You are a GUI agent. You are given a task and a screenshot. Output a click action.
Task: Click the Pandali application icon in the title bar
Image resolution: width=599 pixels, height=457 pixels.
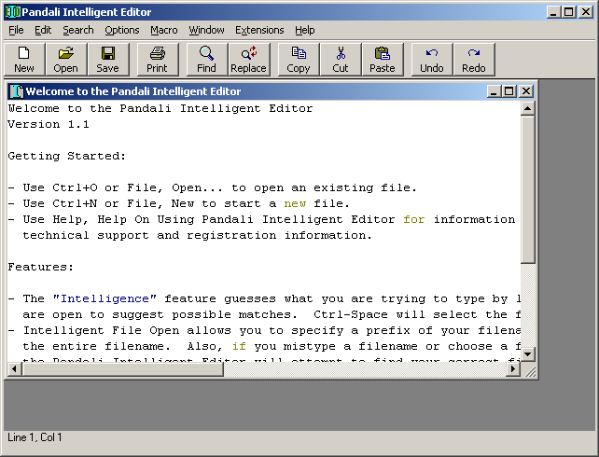(13, 12)
